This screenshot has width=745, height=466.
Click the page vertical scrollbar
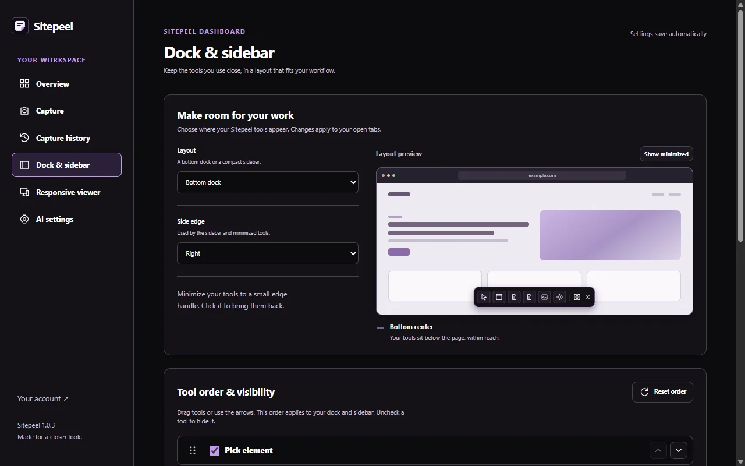coord(740,125)
